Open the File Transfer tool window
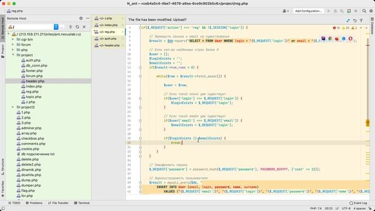375x211 pixels. pos(58,203)
